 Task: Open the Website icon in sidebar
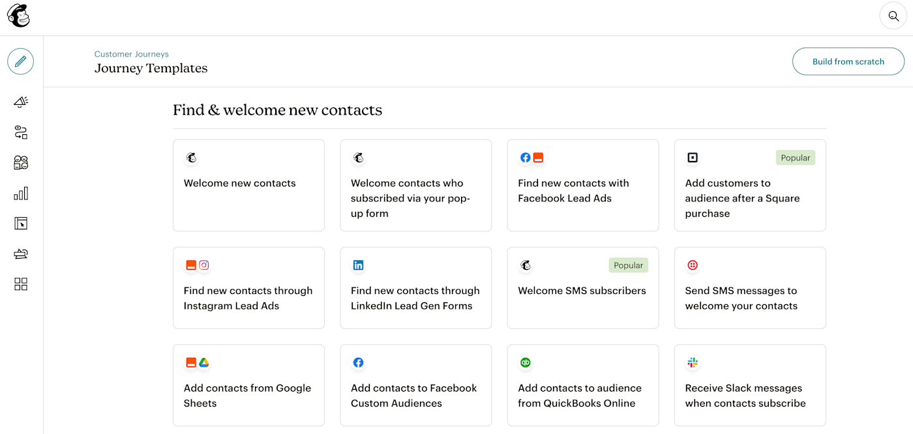(x=21, y=224)
